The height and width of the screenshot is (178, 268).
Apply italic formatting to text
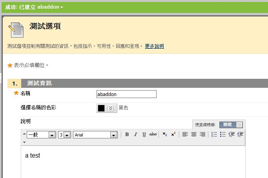pyautogui.click(x=135, y=134)
